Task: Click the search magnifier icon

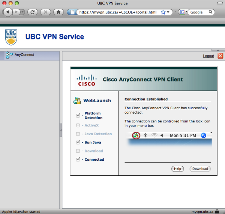Action: coord(211,12)
